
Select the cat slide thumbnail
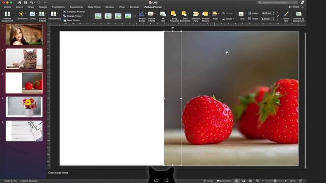[x=24, y=59]
